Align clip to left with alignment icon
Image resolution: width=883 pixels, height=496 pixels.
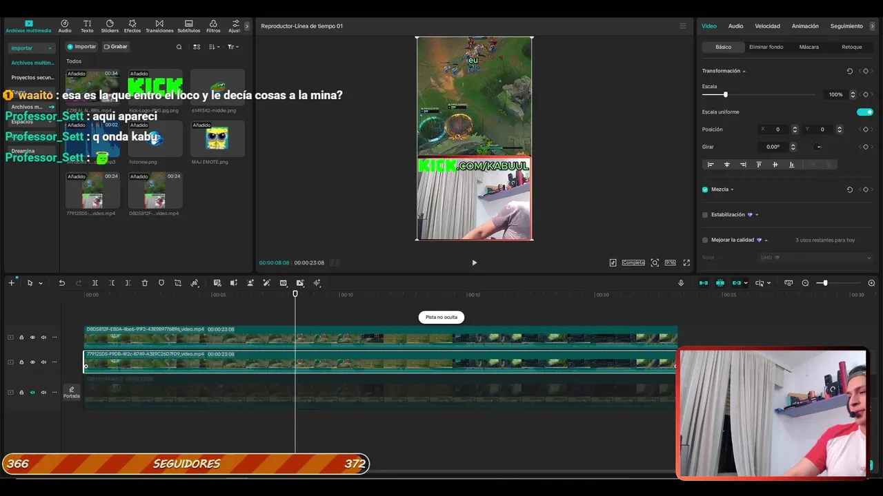click(x=711, y=165)
